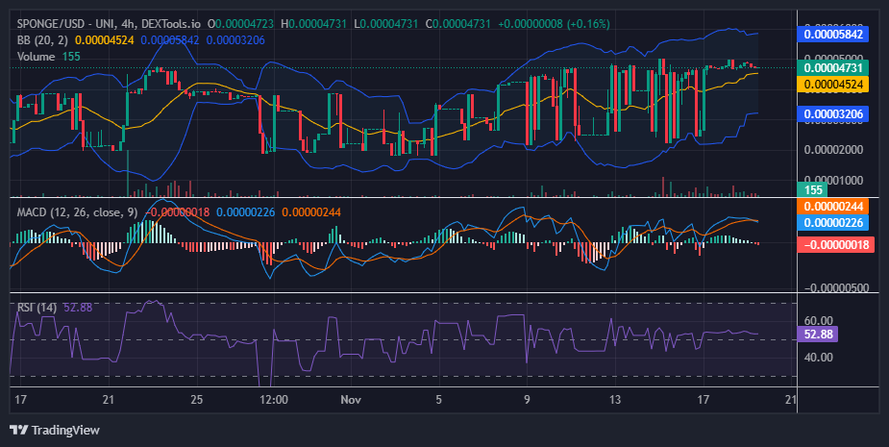Image resolution: width=889 pixels, height=447 pixels.
Task: Click the 40.00 RSI axis label
Action: [818, 358]
